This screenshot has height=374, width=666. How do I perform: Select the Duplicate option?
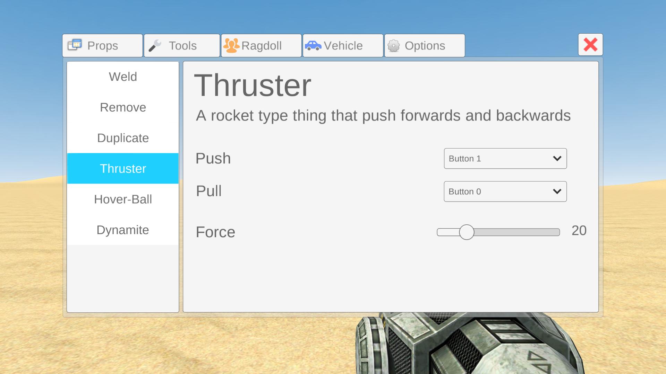tap(122, 138)
